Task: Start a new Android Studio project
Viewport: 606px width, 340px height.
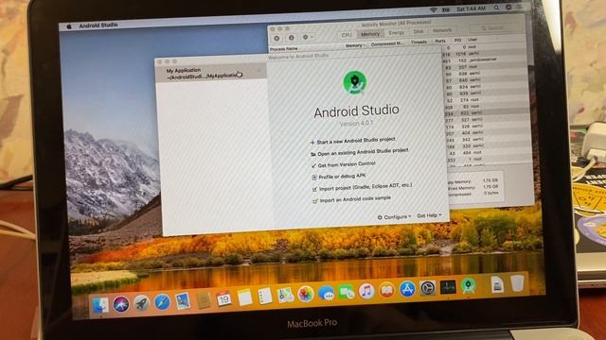Action: coord(352,141)
